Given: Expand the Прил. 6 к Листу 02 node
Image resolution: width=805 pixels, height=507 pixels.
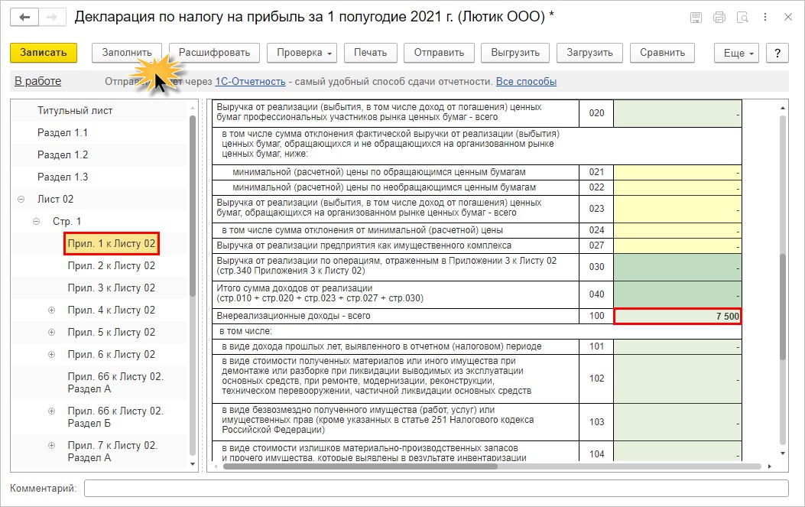Looking at the screenshot, I should [x=51, y=354].
